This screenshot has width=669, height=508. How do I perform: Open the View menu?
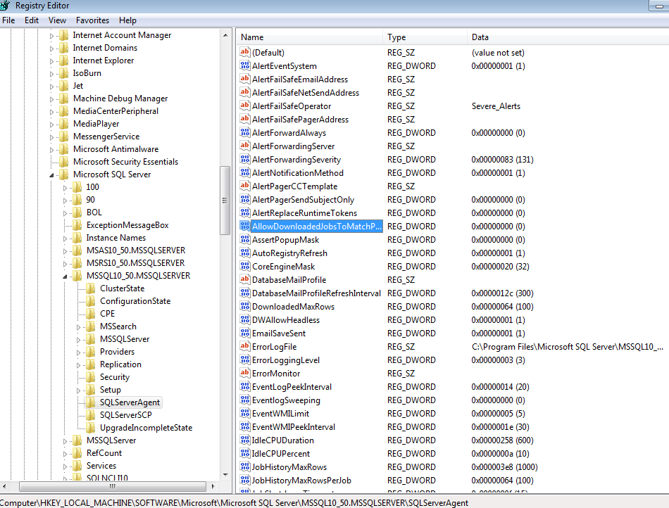point(57,20)
